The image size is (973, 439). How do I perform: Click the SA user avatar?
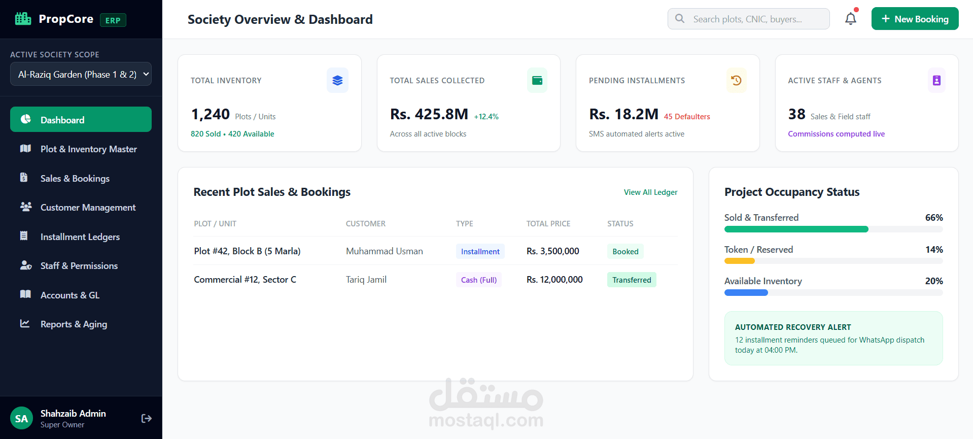(21, 418)
